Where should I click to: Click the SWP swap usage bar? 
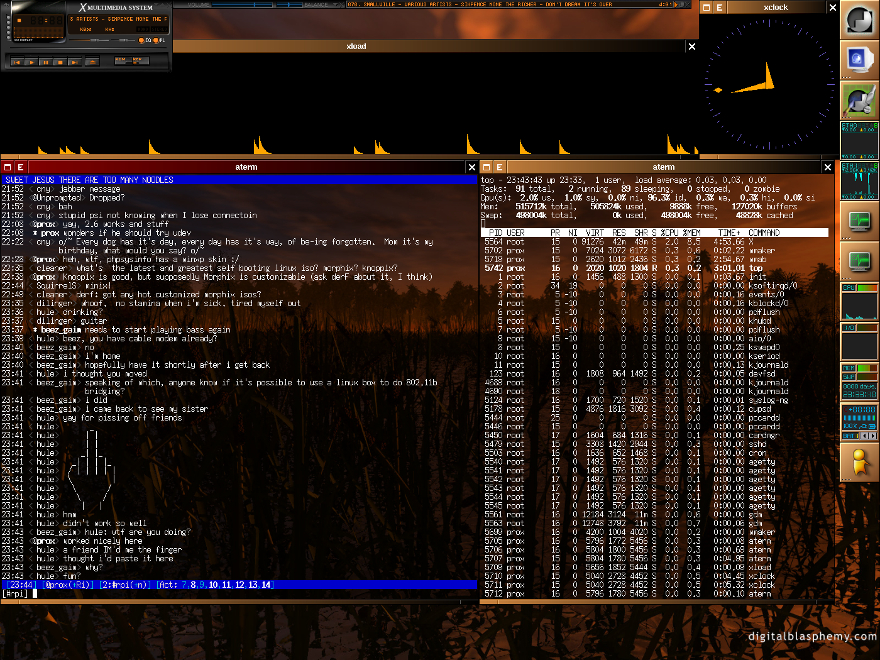pos(867,377)
